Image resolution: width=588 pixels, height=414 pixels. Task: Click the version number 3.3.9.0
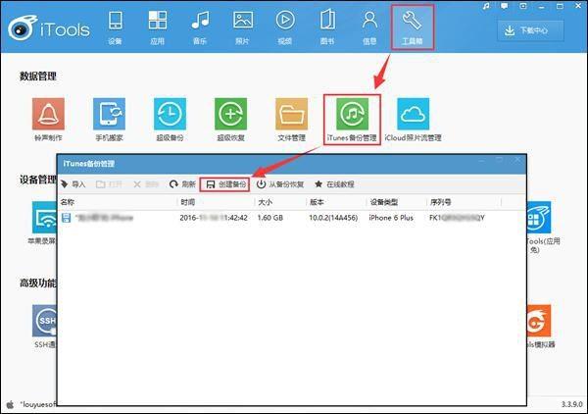pos(572,404)
